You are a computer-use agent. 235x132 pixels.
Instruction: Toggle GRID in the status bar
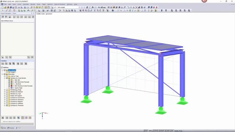tap(150, 131)
